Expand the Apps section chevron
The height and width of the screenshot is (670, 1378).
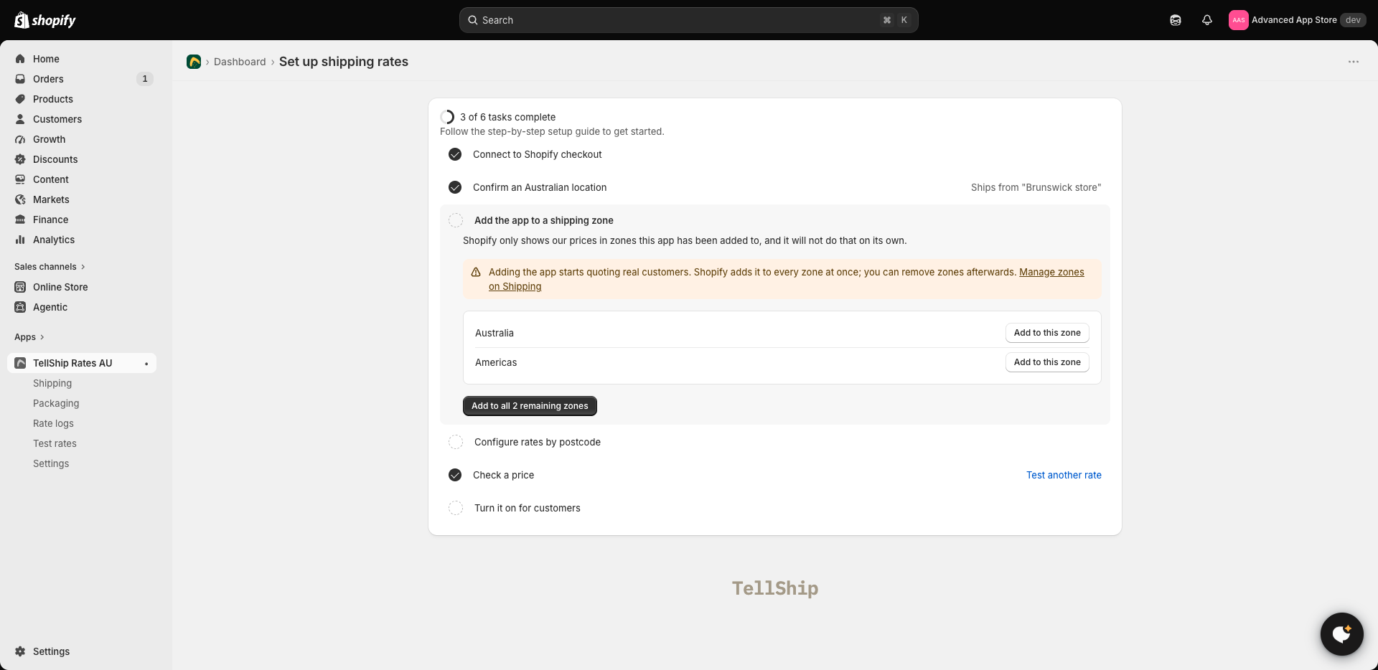tap(42, 337)
